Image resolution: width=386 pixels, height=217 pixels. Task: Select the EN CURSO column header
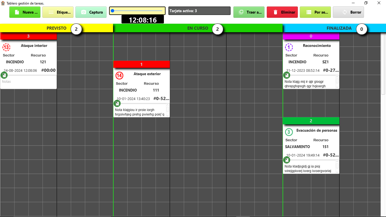198,28
